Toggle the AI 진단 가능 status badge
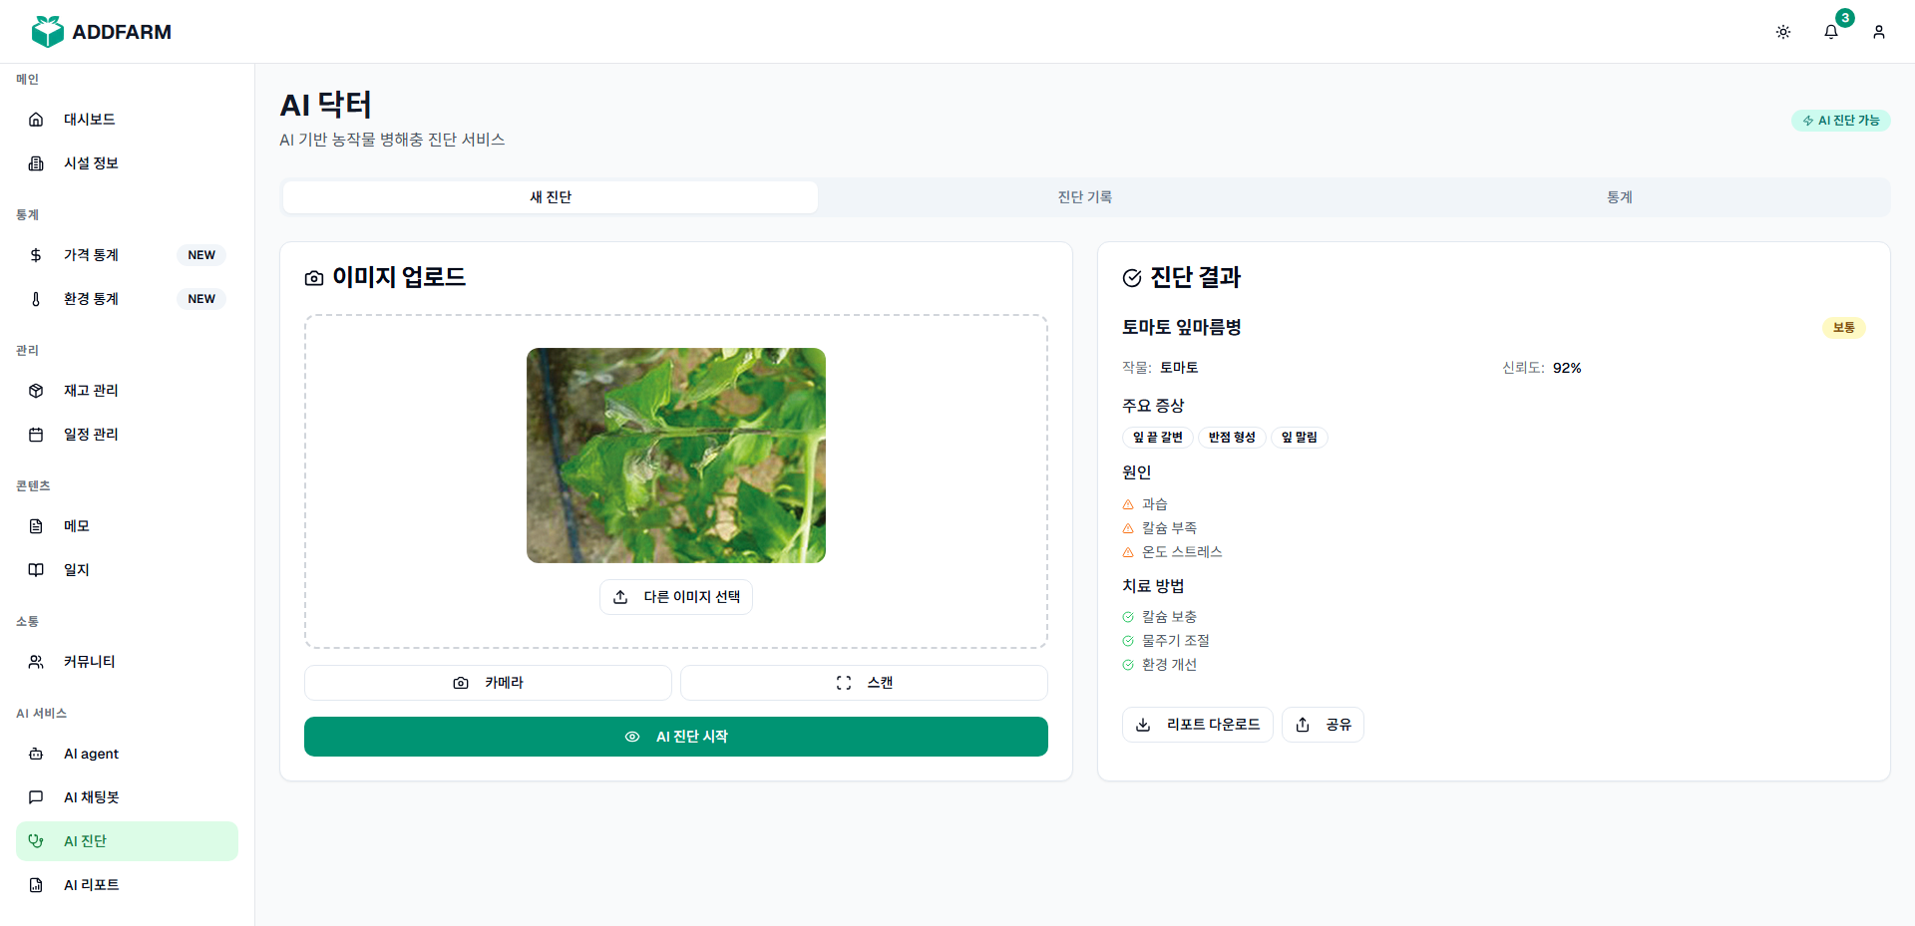 [x=1840, y=120]
